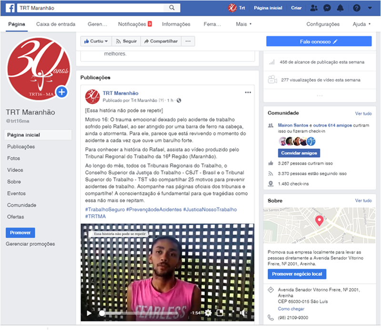Play the video with the play button
Image resolution: width=381 pixels, height=330 pixels.
[x=89, y=313]
